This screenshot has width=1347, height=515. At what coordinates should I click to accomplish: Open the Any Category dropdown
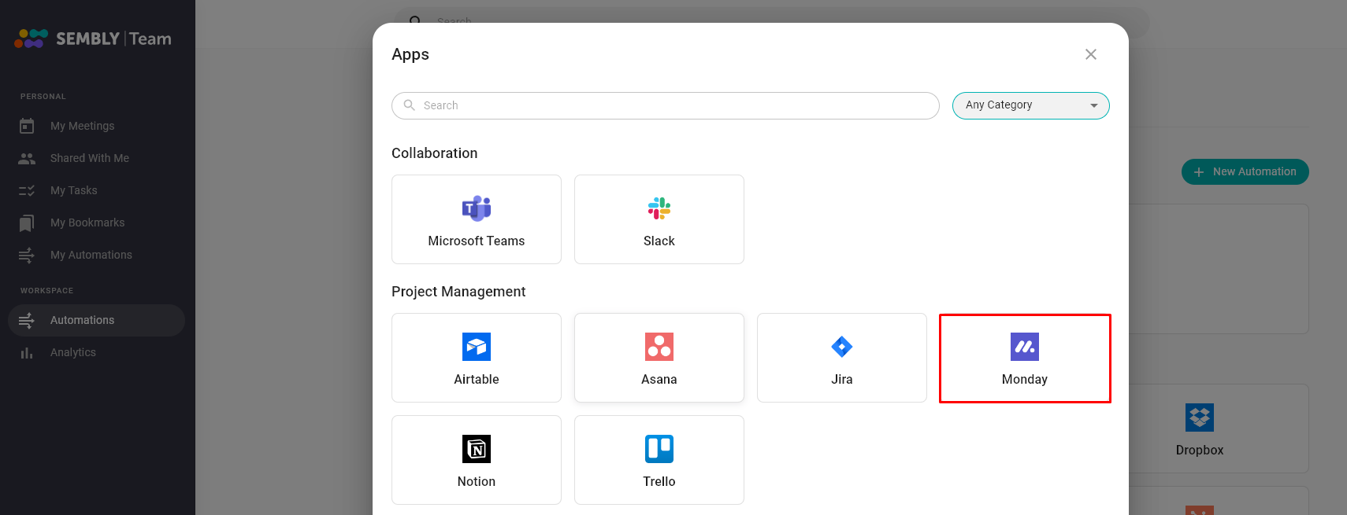1031,105
